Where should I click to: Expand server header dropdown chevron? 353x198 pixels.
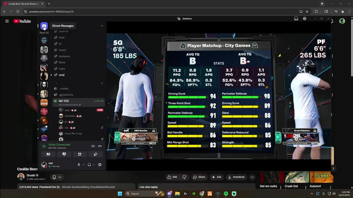[x=102, y=26]
